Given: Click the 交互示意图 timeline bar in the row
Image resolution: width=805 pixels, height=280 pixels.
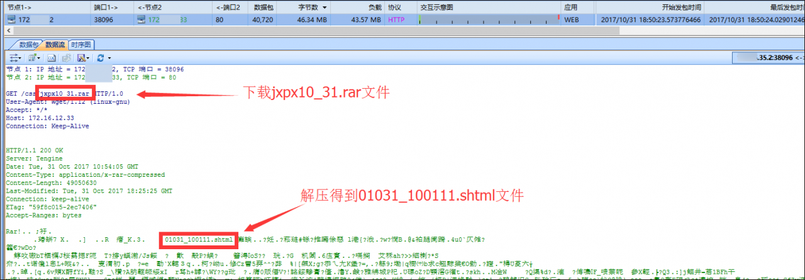Looking at the screenshot, I should 489,20.
